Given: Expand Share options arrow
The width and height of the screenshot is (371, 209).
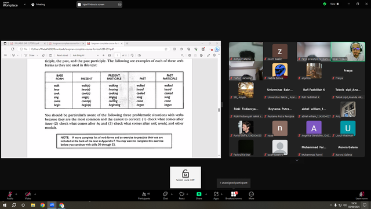Looking at the screenshot, I should click(x=206, y=194).
